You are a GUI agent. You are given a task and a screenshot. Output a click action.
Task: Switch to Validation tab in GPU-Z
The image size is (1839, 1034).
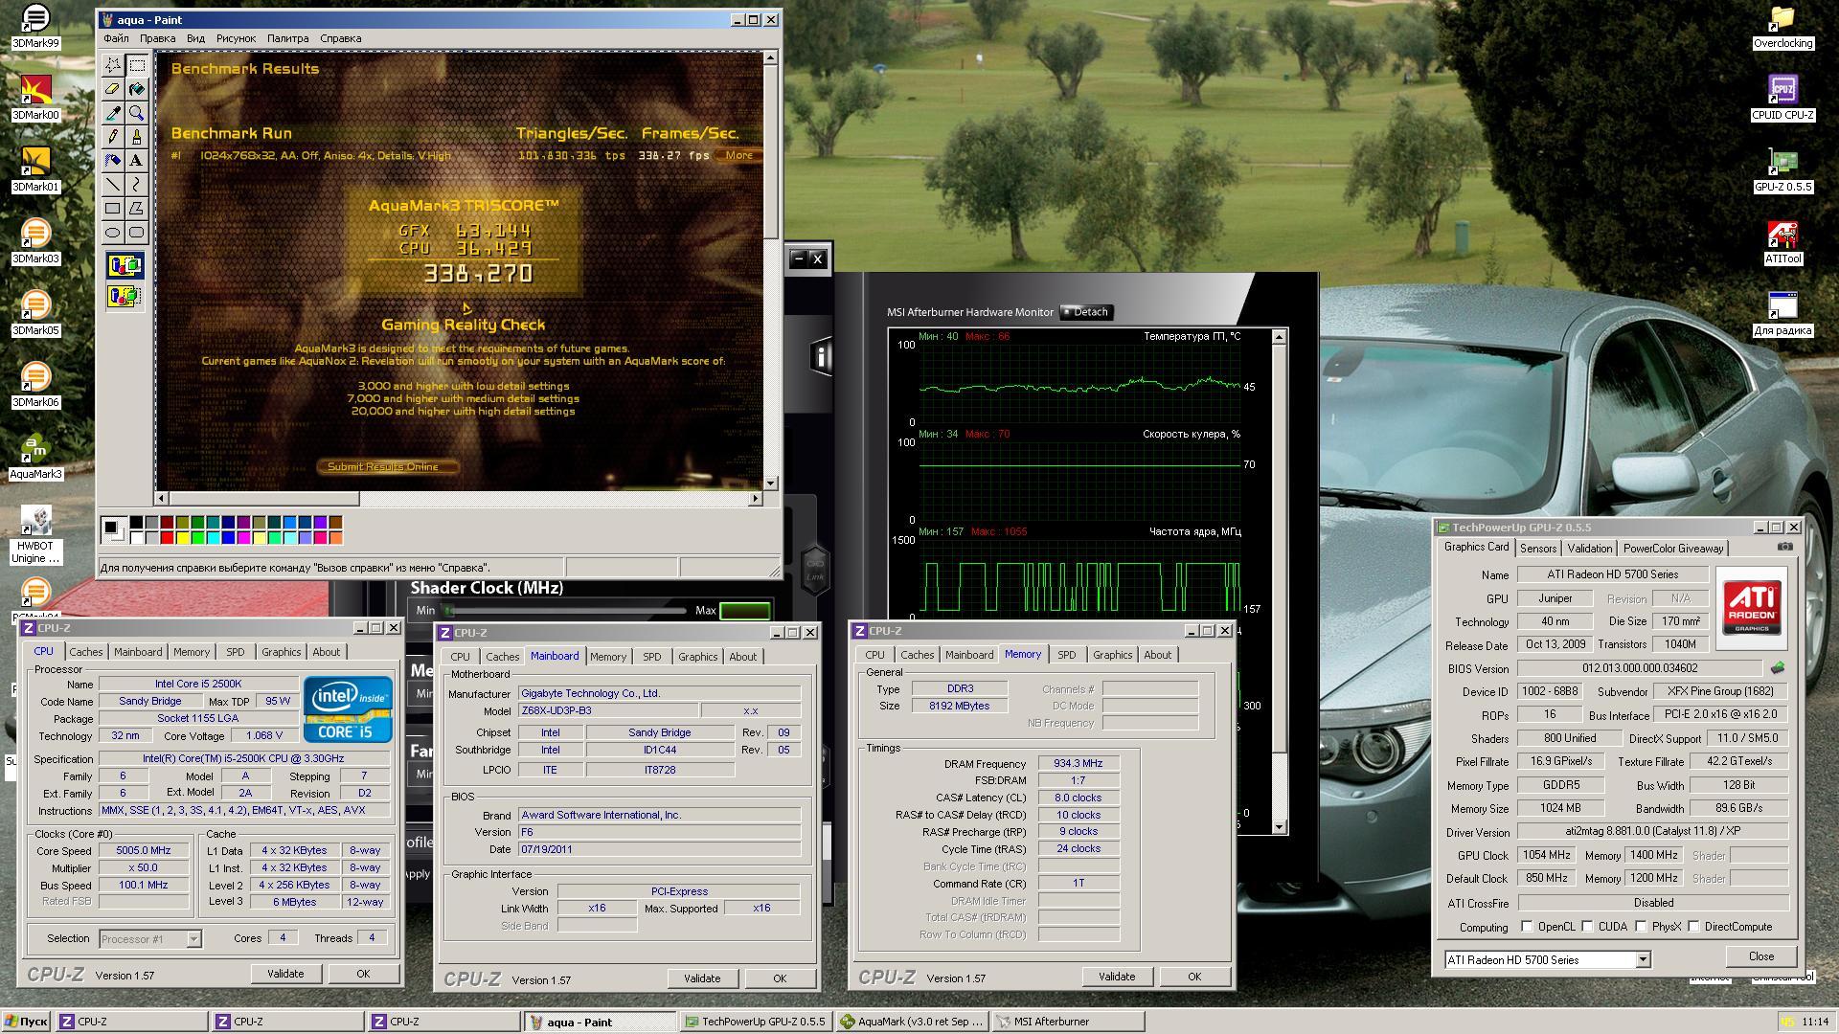point(1589,549)
